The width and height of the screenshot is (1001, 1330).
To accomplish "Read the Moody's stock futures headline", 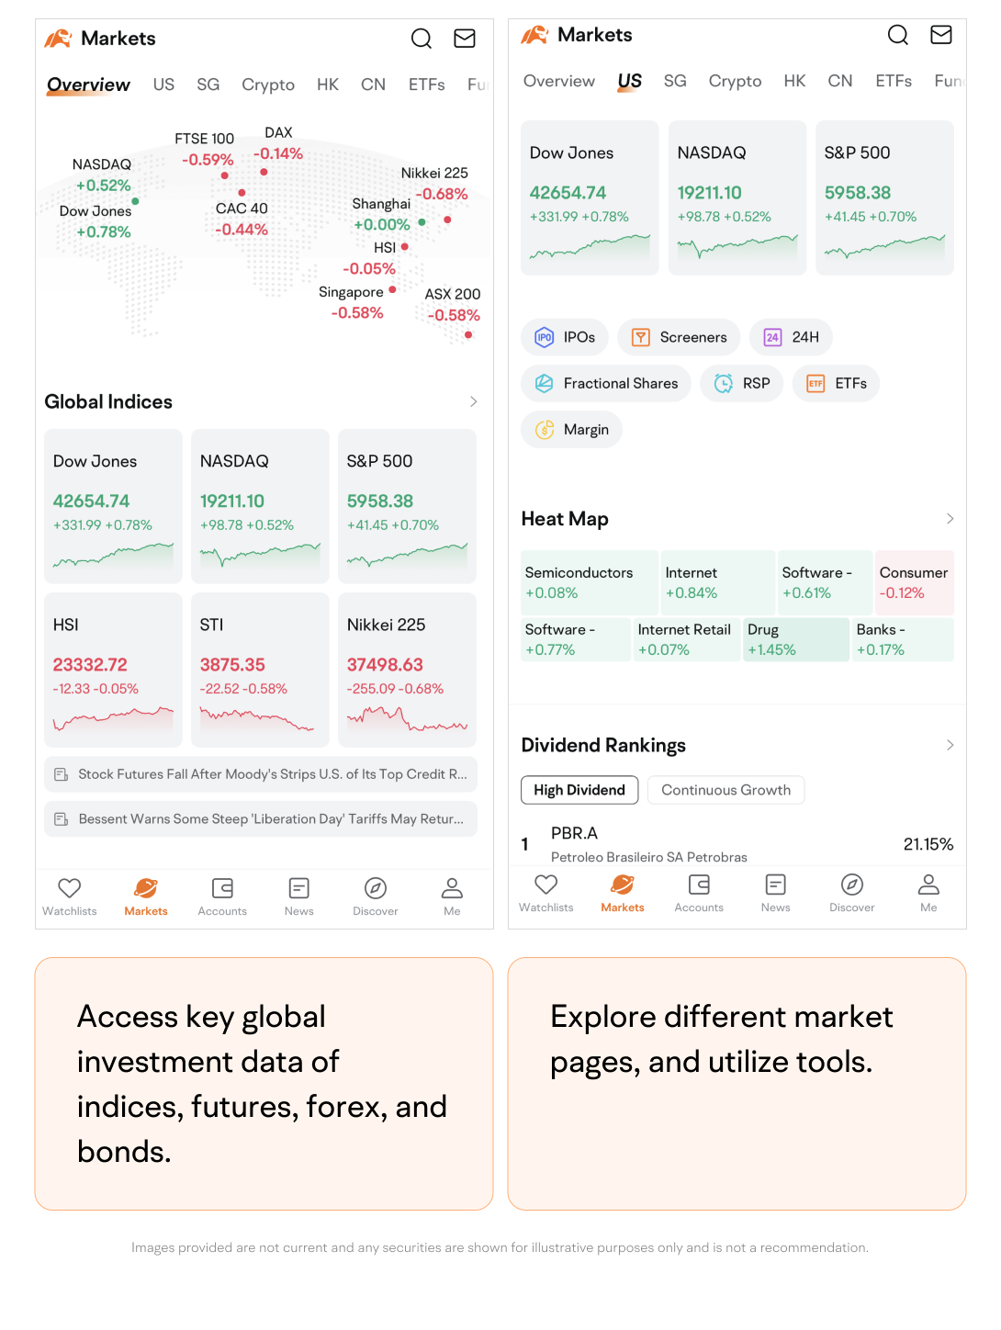I will [261, 774].
